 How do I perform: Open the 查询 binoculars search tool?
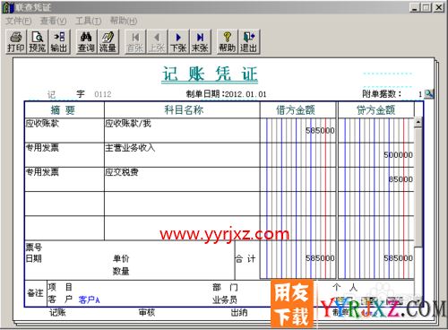[86, 41]
